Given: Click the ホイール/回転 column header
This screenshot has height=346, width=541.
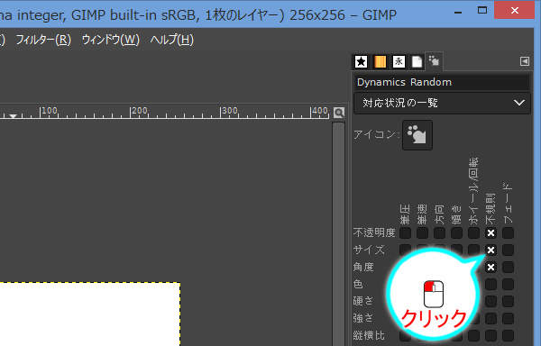Looking at the screenshot, I should coord(473,191).
